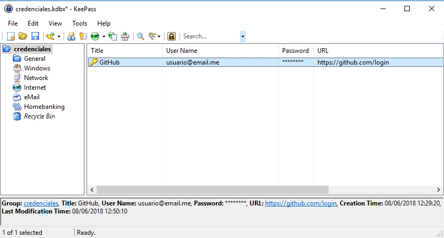The height and width of the screenshot is (238, 444).
Task: Click the usuario@email.me user name cell
Action: (192, 62)
